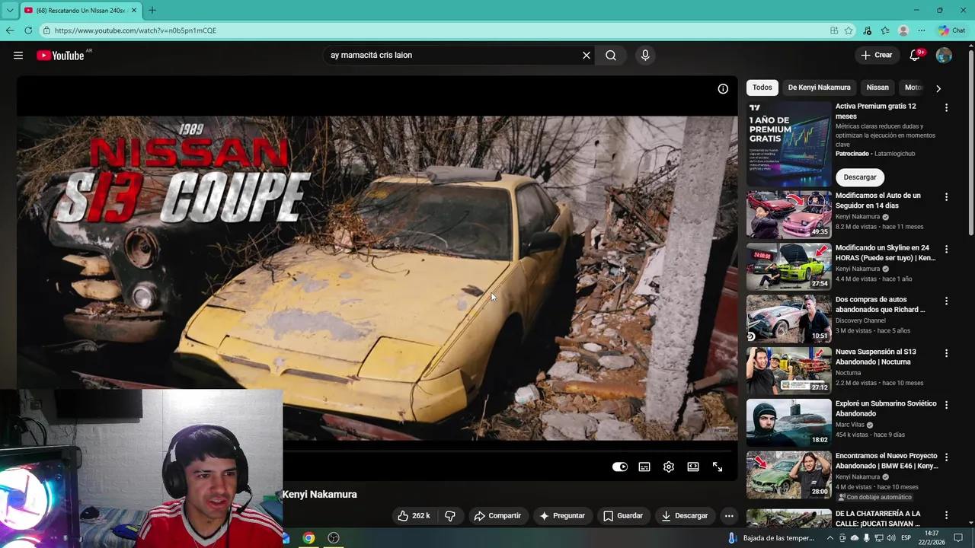Go to the YouTube home logo
Image resolution: width=975 pixels, height=548 pixels.
click(x=60, y=56)
